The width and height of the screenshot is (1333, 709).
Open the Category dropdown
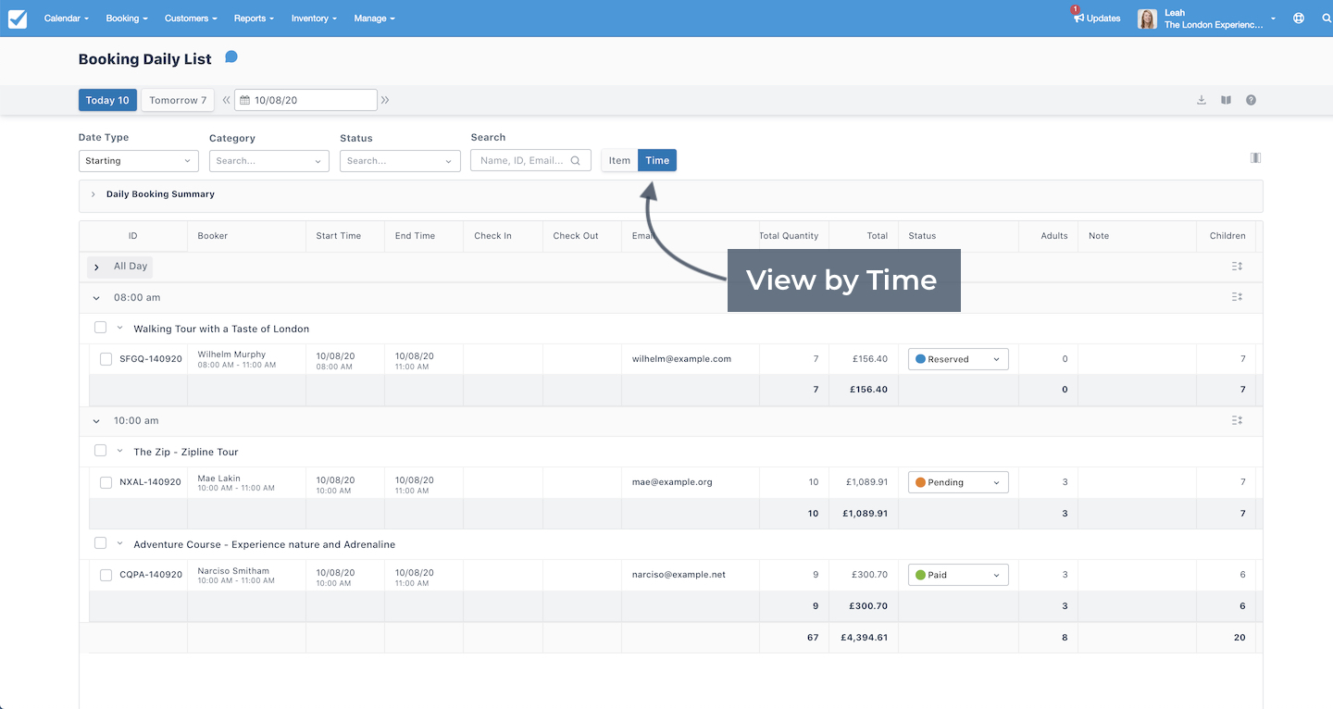click(x=268, y=161)
